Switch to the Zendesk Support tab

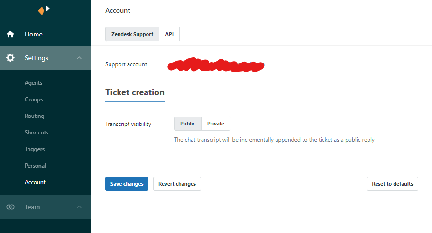(x=132, y=34)
